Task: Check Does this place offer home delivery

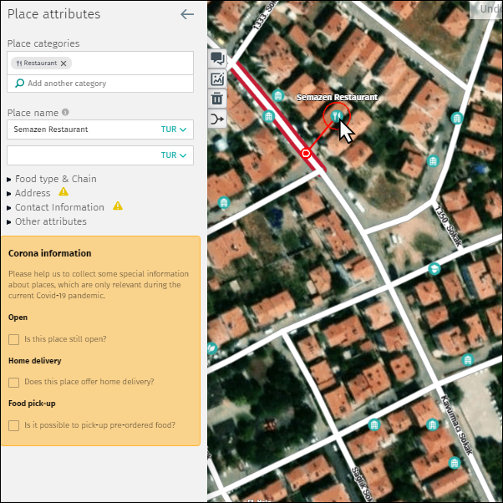Action: (14, 382)
